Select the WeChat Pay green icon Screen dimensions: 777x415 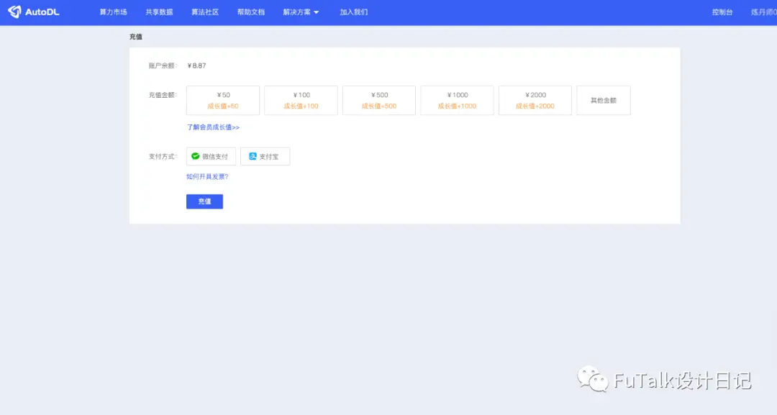pos(195,156)
